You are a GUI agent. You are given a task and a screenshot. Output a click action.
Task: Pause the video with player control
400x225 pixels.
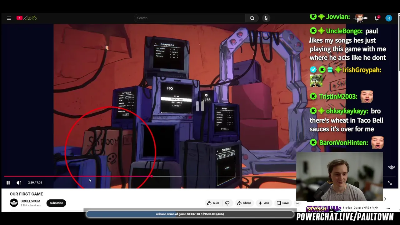(8, 182)
